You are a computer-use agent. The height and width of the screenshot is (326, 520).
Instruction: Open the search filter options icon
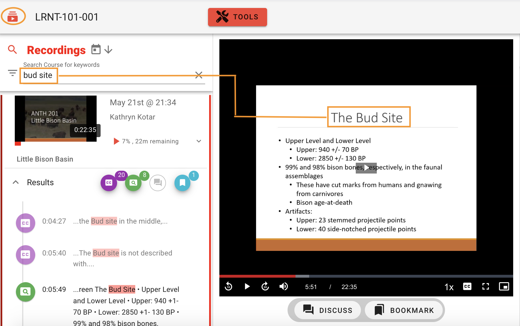click(x=12, y=73)
